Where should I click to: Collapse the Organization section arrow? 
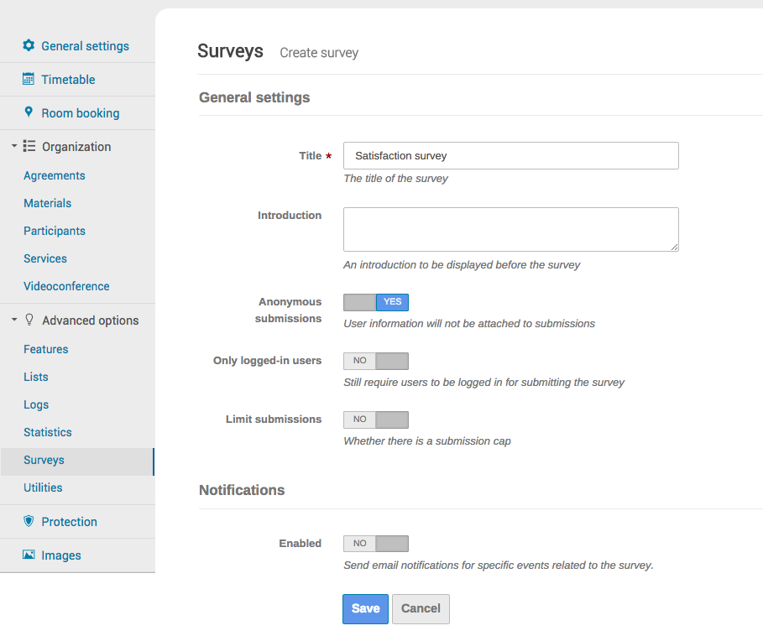tap(14, 146)
